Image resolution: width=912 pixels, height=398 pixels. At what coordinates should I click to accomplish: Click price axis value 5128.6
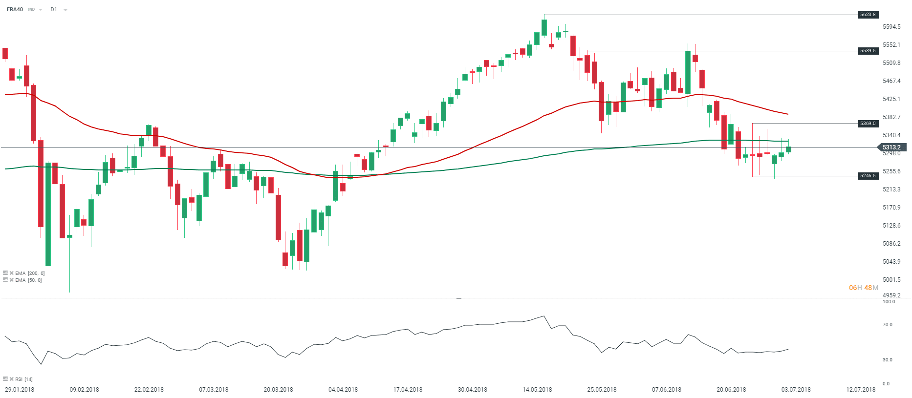coord(891,226)
